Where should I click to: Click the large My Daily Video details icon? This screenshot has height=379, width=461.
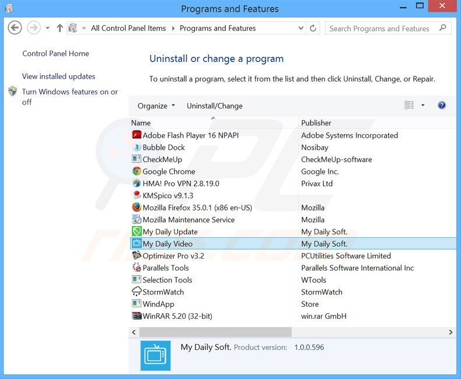pyautogui.click(x=156, y=356)
